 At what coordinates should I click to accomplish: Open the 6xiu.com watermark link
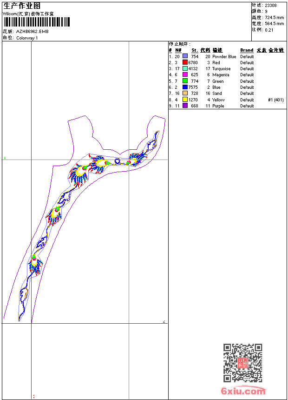point(243,391)
